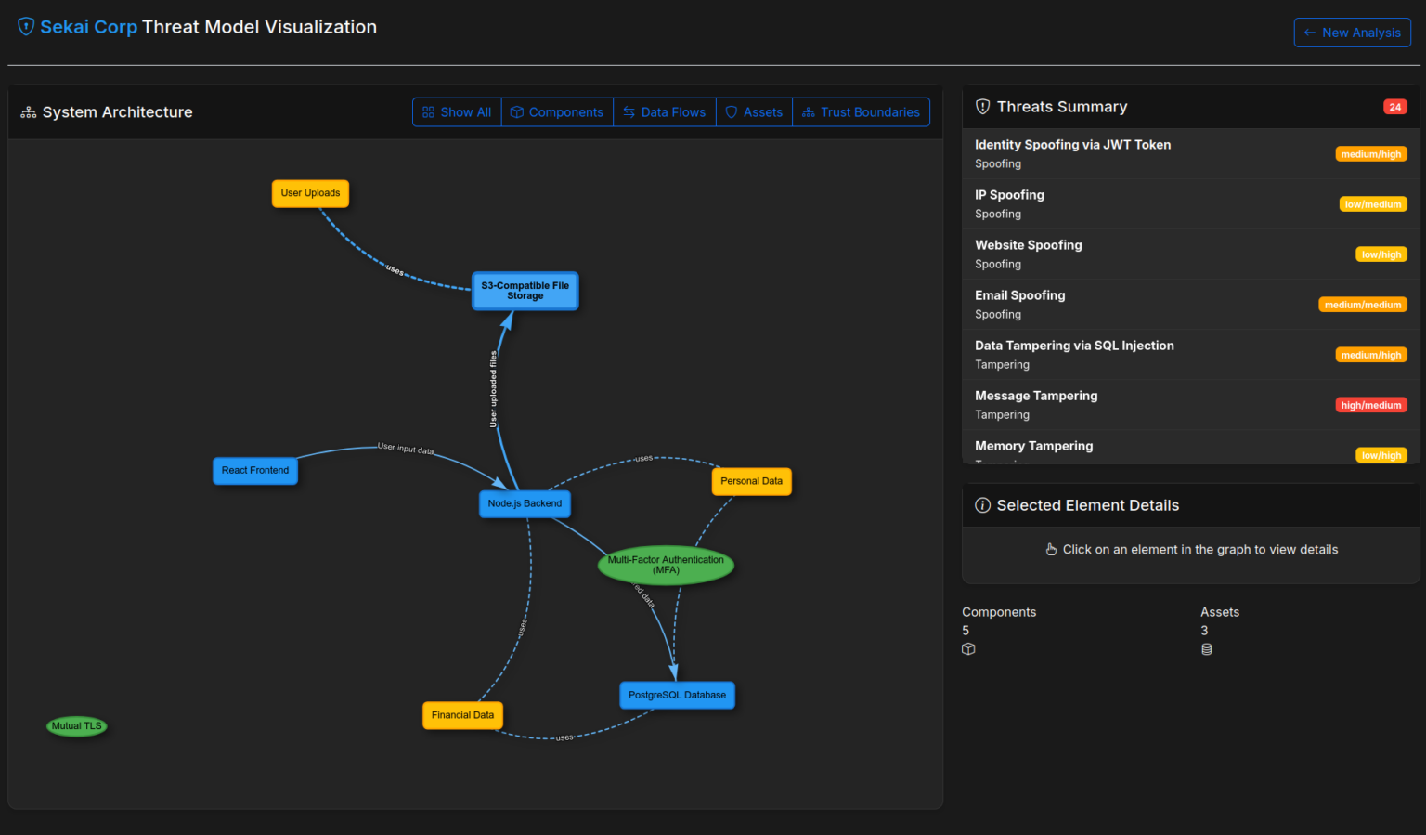
Task: Click the network icon on Trust Boundaries filter
Action: (806, 112)
